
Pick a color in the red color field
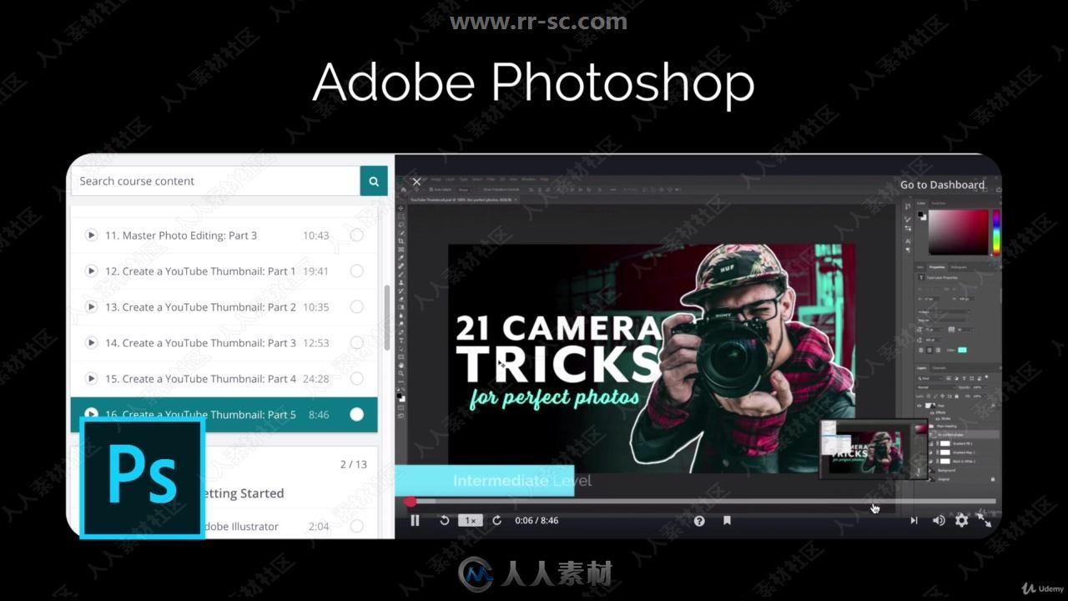click(958, 231)
